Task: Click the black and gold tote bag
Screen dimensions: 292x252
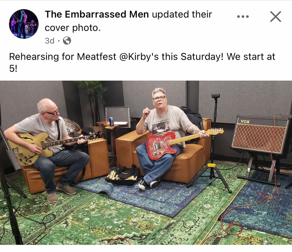Action: pos(123,175)
